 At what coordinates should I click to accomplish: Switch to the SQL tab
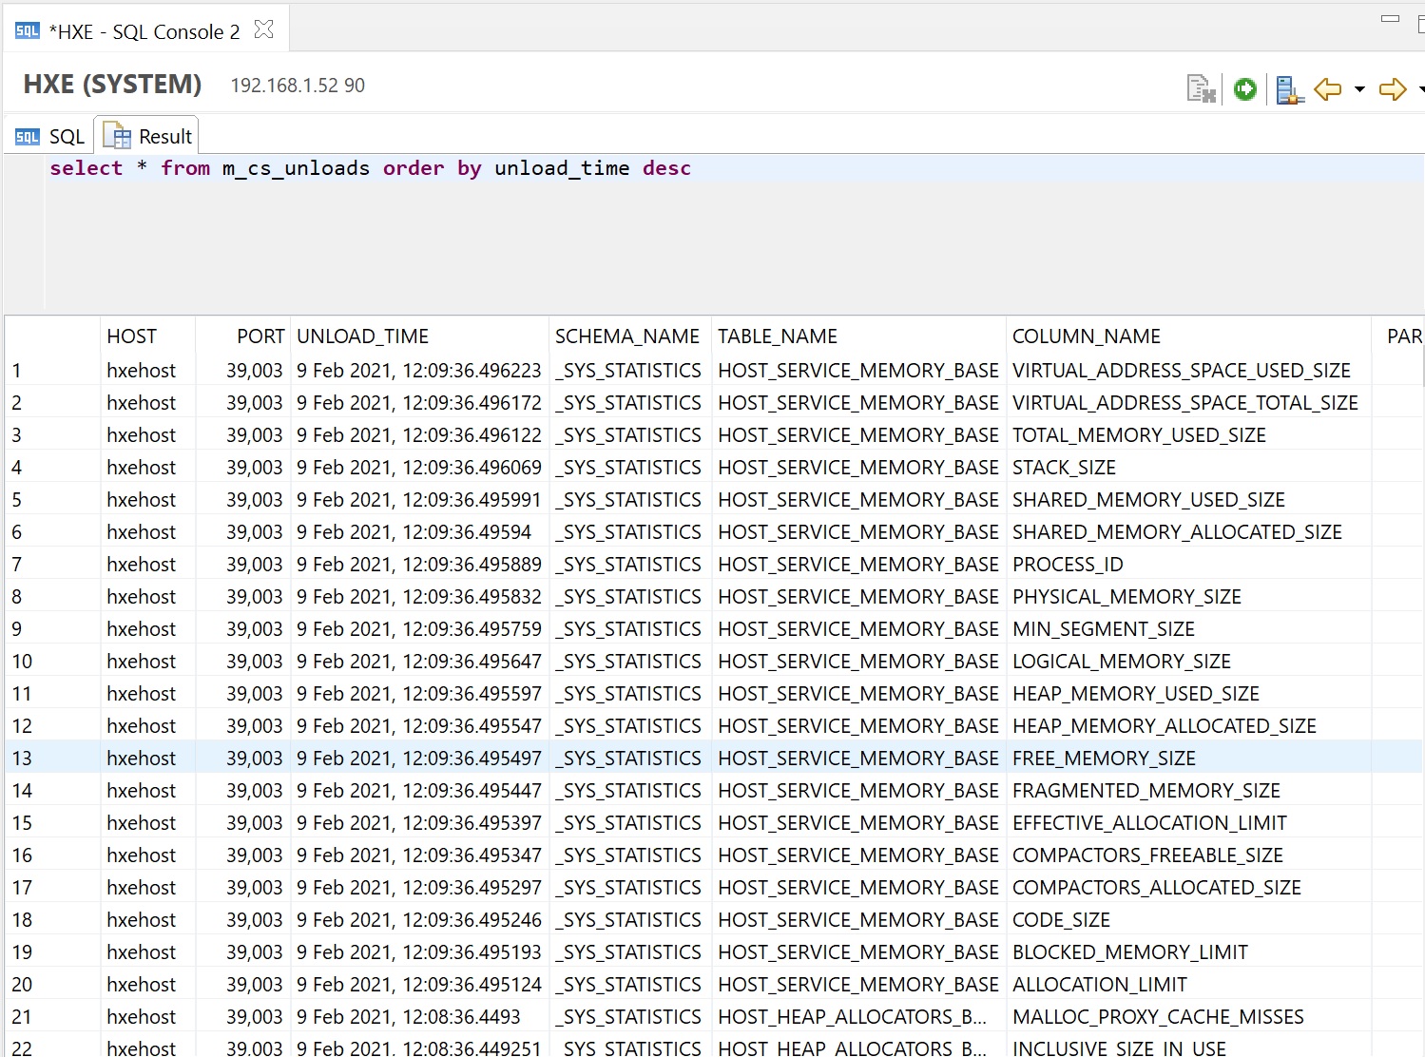[50, 137]
